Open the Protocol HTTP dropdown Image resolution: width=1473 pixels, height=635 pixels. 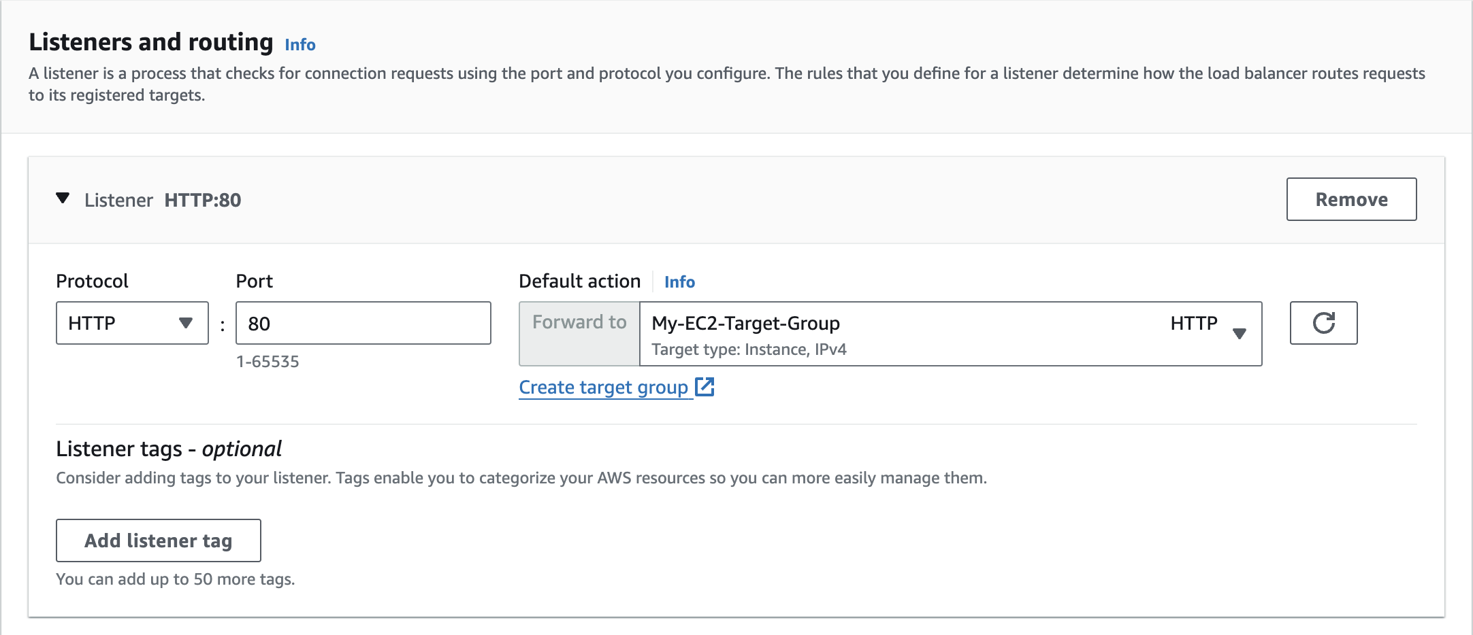[x=131, y=323]
